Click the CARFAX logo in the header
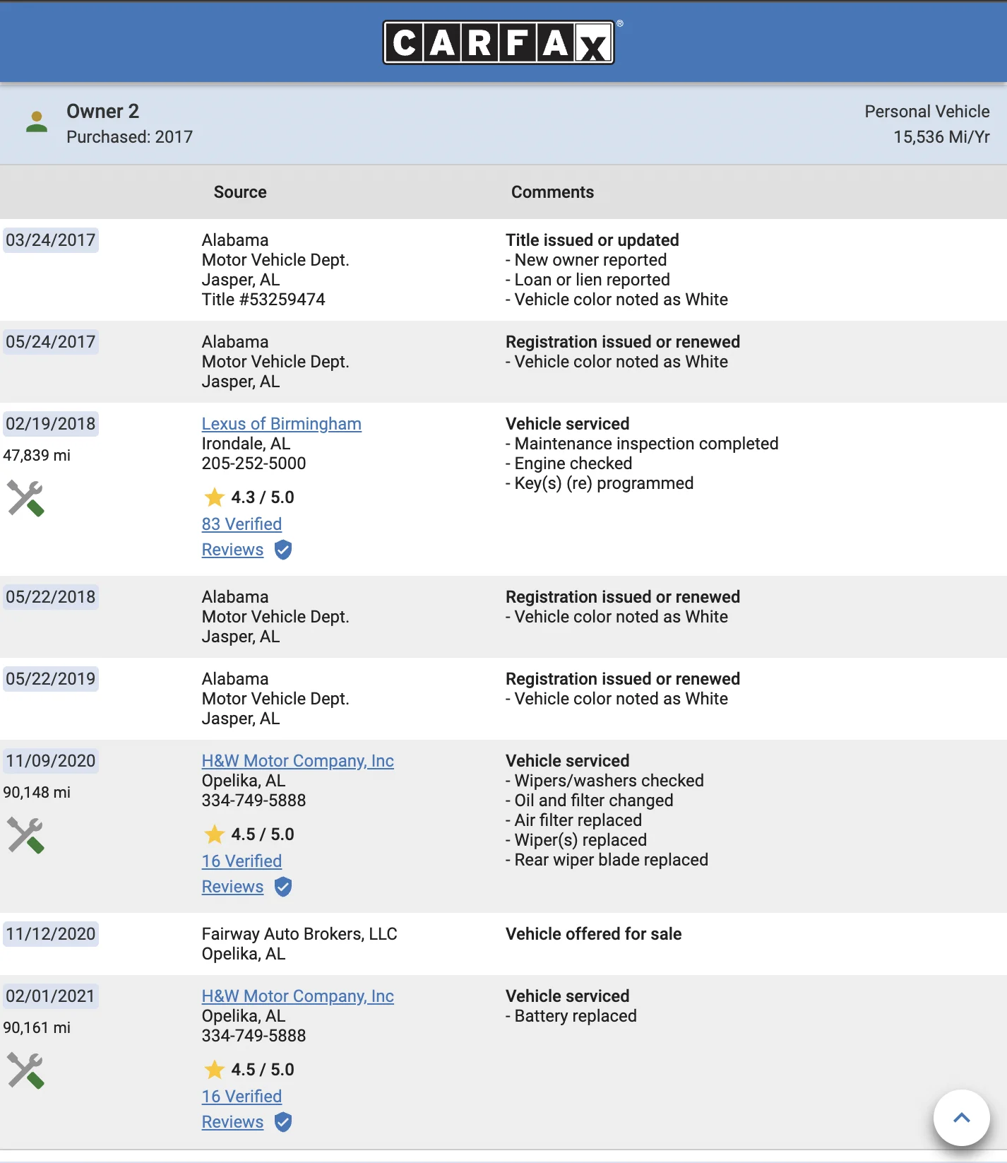Image resolution: width=1007 pixels, height=1163 pixels. 499,42
